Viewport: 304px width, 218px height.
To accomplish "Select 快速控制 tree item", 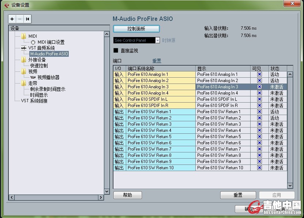I will (x=39, y=66).
